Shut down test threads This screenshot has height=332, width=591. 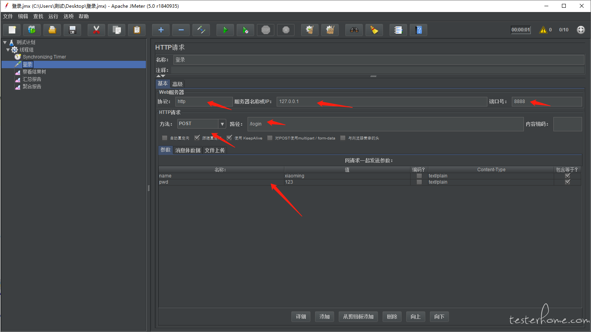coord(286,30)
